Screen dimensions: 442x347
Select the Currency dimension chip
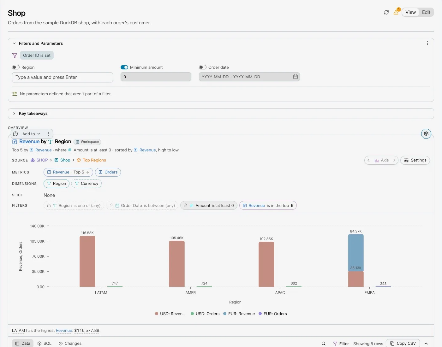(x=87, y=184)
